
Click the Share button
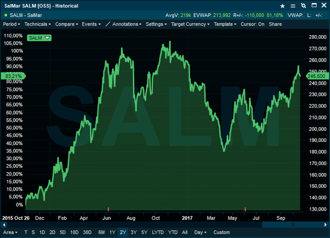[x=276, y=24]
